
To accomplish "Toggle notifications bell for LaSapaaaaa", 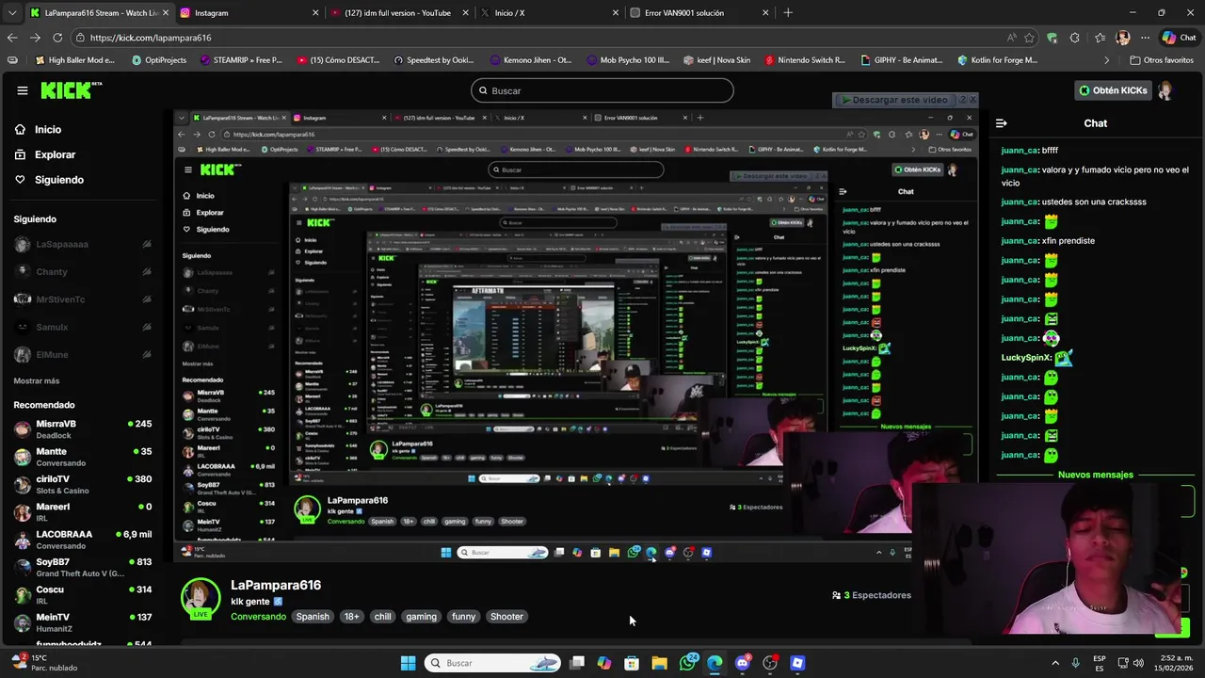I will (x=147, y=244).
